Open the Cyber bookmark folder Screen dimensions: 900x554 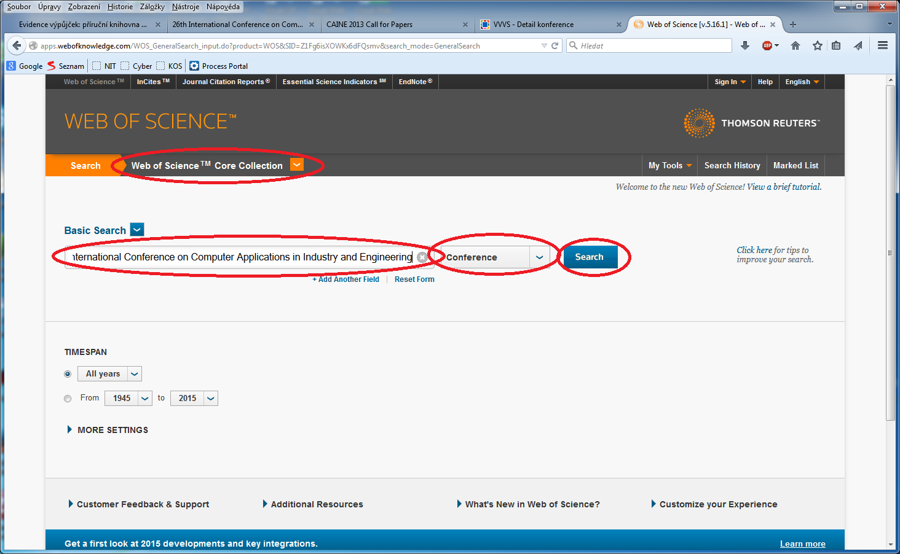136,66
